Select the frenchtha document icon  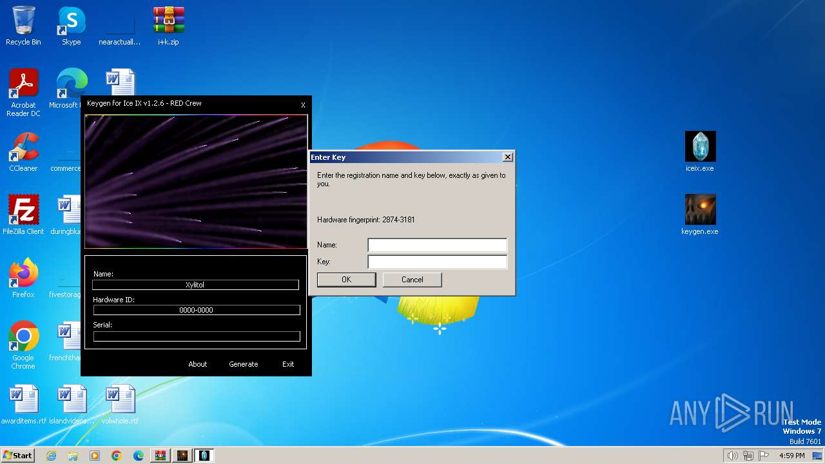click(66, 342)
